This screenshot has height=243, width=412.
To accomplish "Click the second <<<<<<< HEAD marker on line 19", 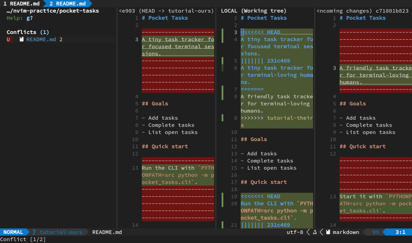I will pos(260,196).
